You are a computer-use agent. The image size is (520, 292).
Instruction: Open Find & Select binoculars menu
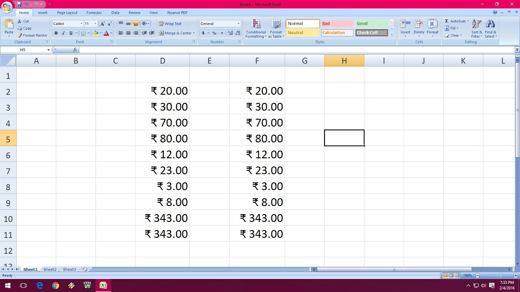pyautogui.click(x=490, y=28)
